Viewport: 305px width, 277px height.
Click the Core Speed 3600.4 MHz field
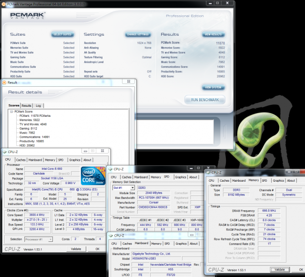tap(37, 215)
